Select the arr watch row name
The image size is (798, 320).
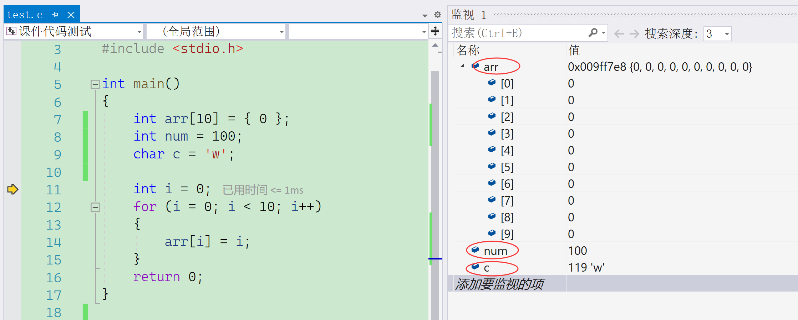tap(491, 67)
